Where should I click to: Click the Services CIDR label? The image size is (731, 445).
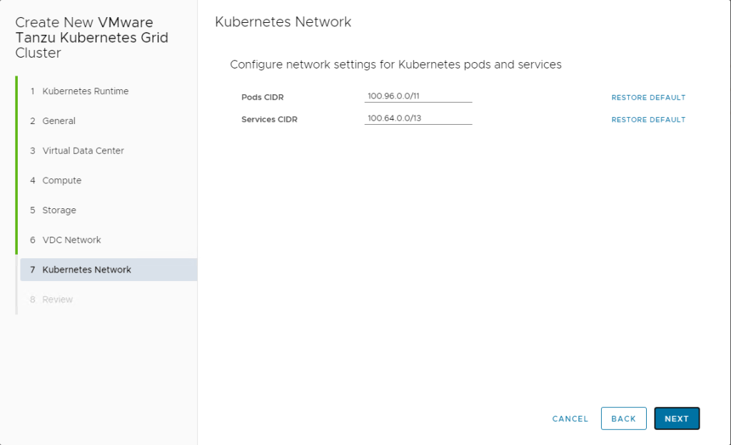[269, 120]
